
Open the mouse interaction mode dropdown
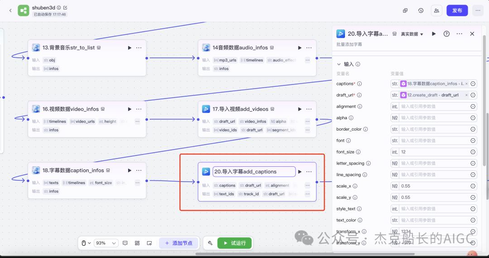(86, 243)
